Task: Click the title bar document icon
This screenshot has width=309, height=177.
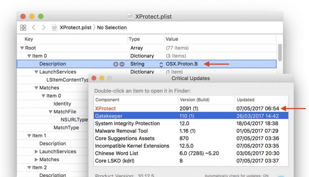Action: coord(130,16)
